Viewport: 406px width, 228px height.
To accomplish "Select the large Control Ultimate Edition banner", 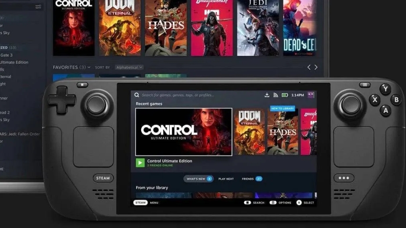I will 184,132.
